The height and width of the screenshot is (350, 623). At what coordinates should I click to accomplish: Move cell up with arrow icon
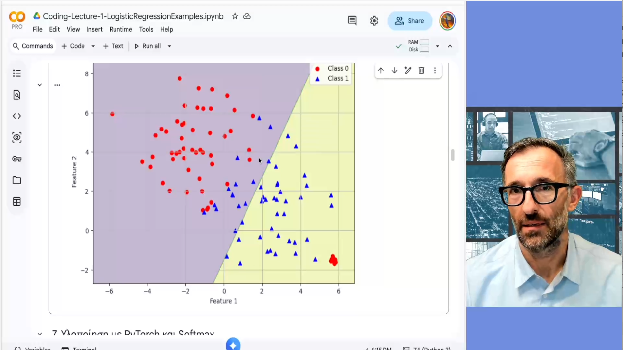[x=381, y=71]
